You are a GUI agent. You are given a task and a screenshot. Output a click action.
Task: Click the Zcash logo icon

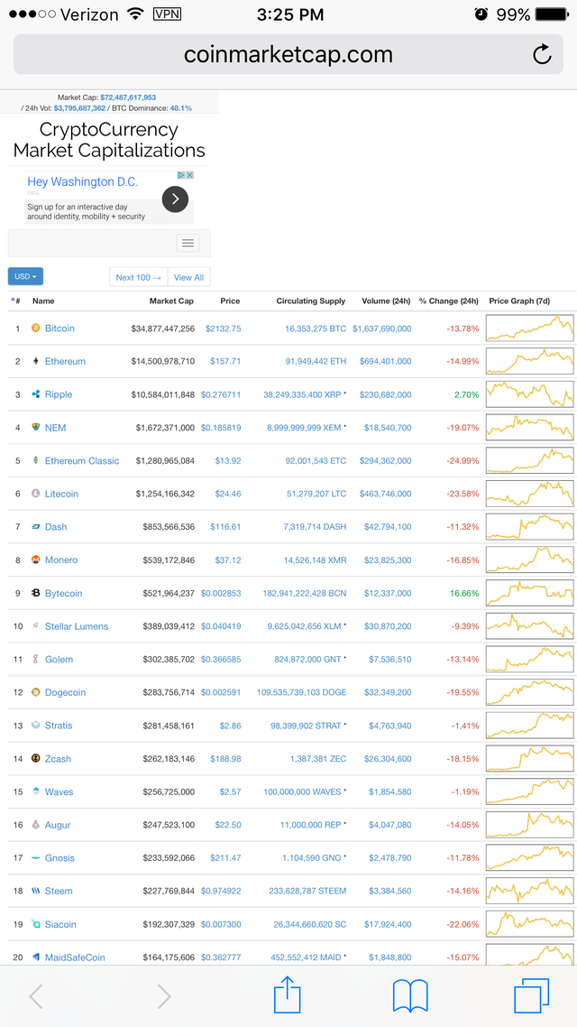[36, 758]
